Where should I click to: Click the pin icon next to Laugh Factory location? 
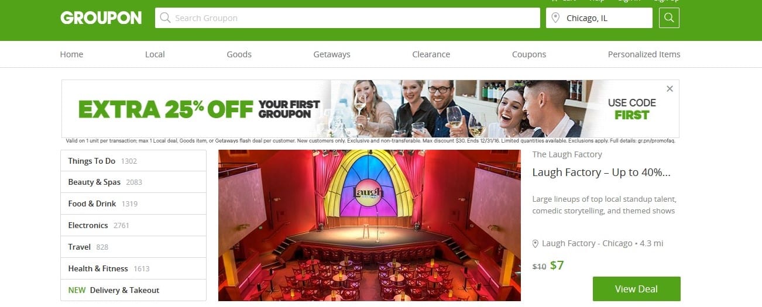535,243
